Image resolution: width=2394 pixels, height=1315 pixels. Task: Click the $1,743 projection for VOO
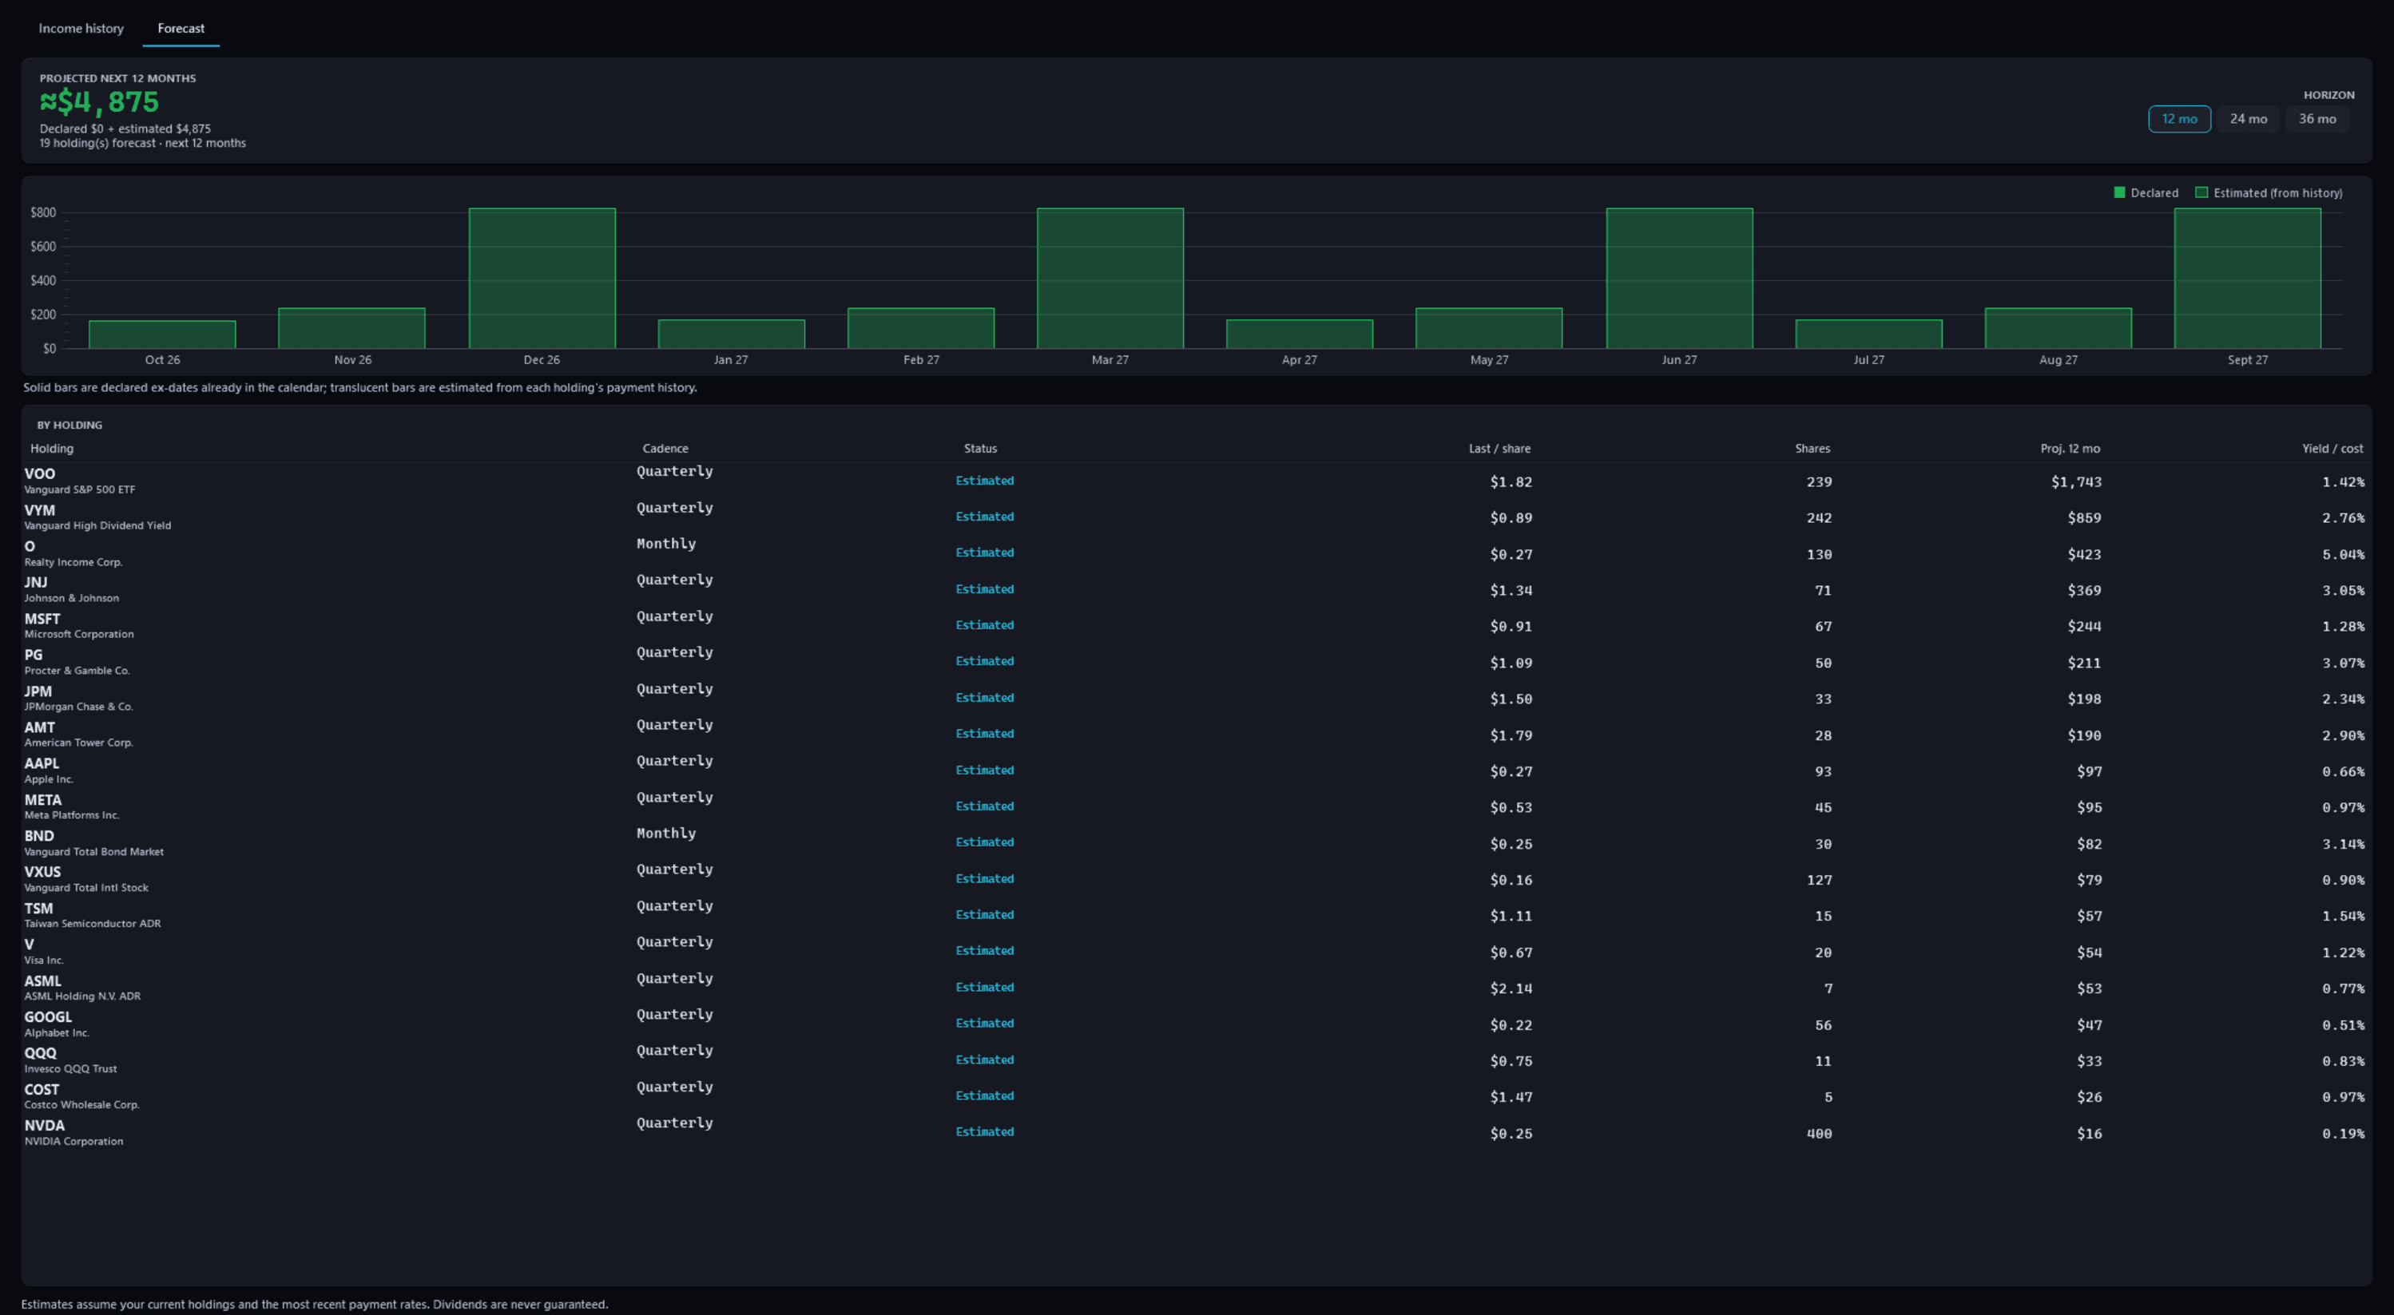2075,482
